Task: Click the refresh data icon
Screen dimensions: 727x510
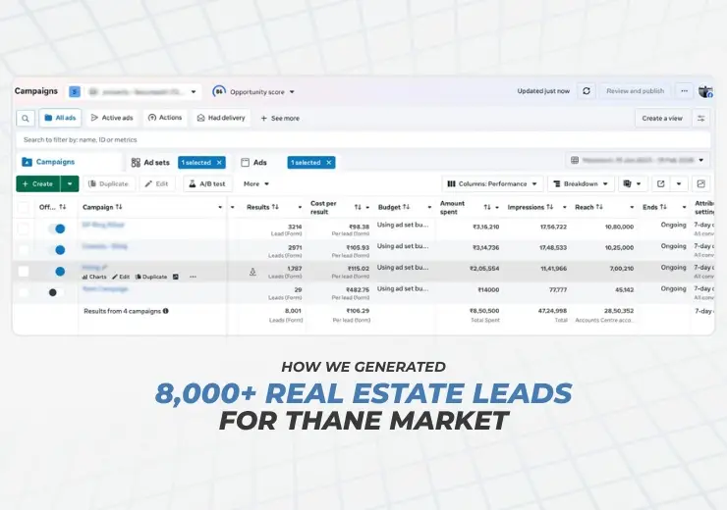Action: tap(587, 91)
